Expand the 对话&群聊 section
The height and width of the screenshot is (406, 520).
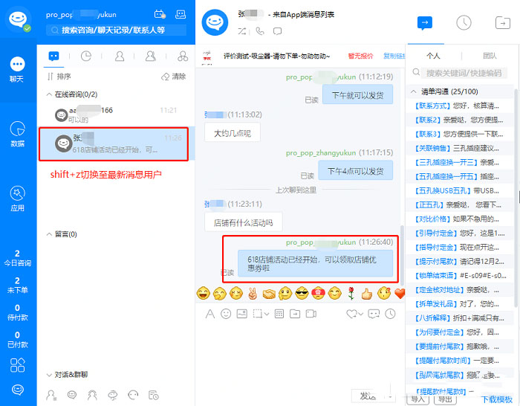pyautogui.click(x=49, y=375)
